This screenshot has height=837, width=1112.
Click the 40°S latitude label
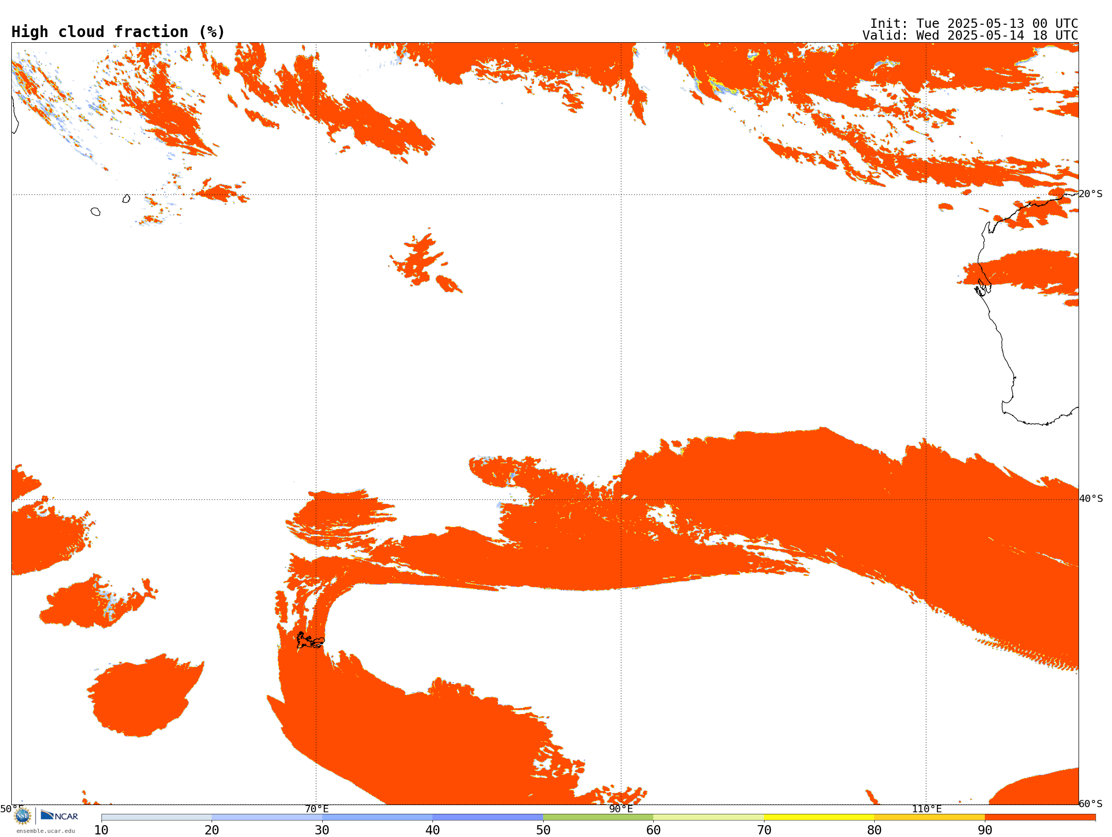coord(1091,499)
